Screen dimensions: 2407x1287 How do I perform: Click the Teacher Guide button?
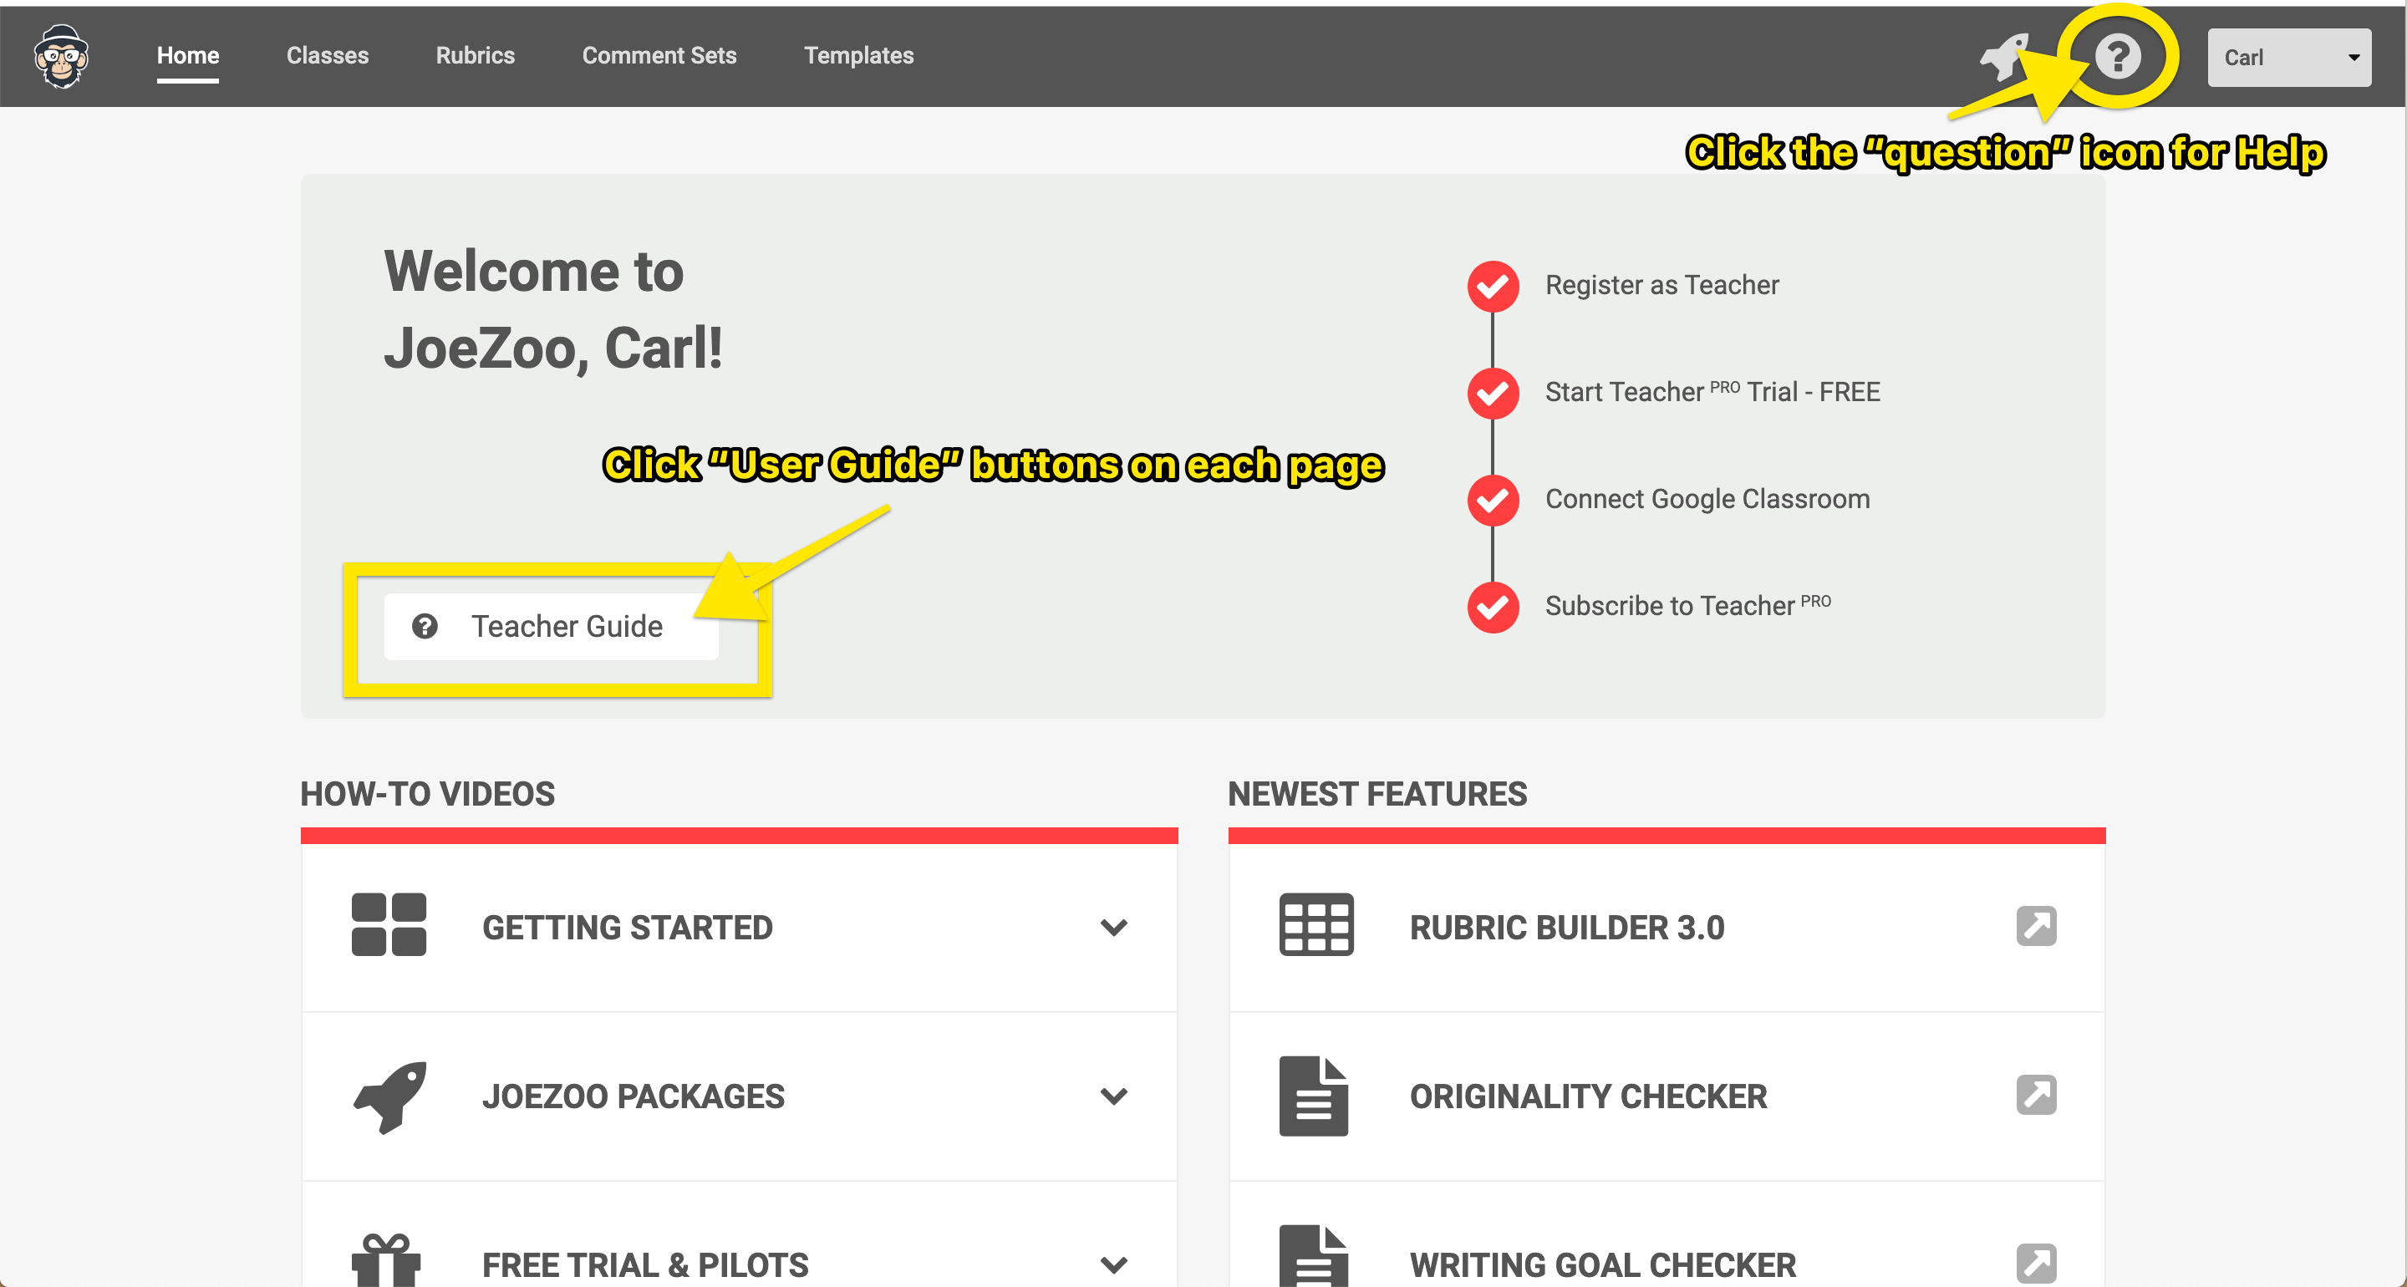[x=552, y=626]
